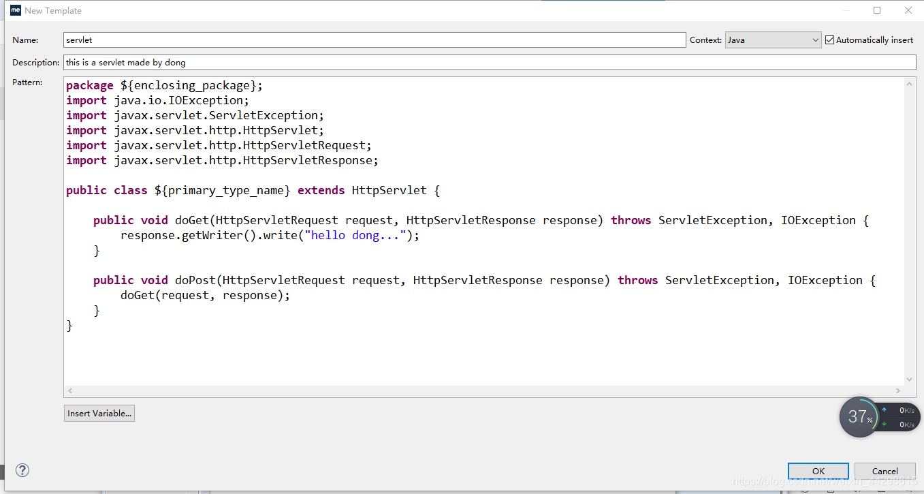924x494 pixels.
Task: Click the 37% performance monitor widget
Action: pos(859,417)
